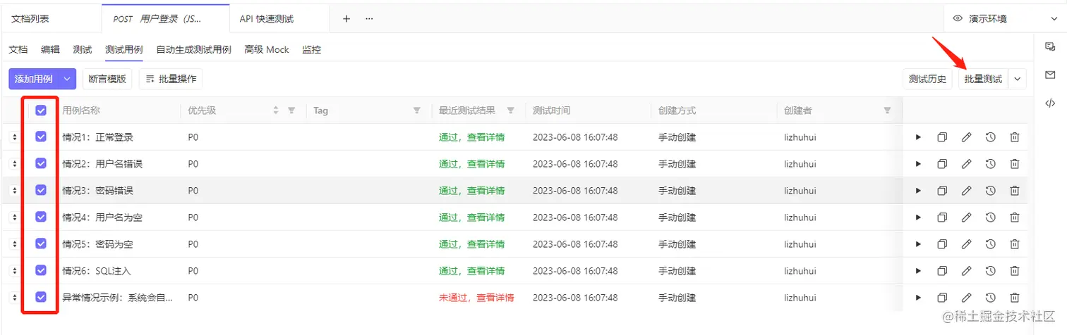
Task: Open the mail icon in right sidebar
Action: click(1050, 75)
